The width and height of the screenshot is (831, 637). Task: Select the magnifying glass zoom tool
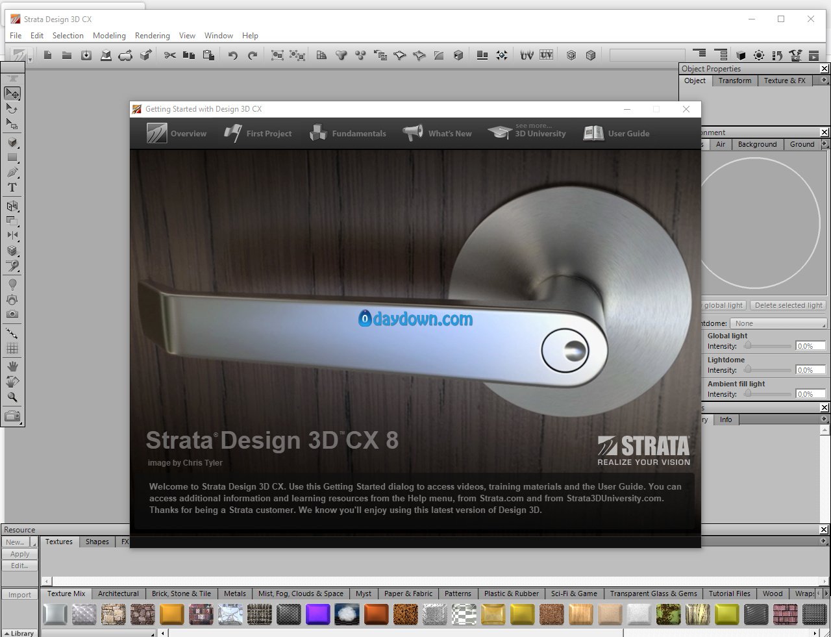pyautogui.click(x=12, y=397)
